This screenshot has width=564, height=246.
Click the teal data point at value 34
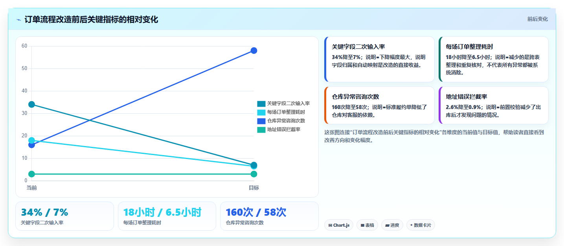click(32, 104)
